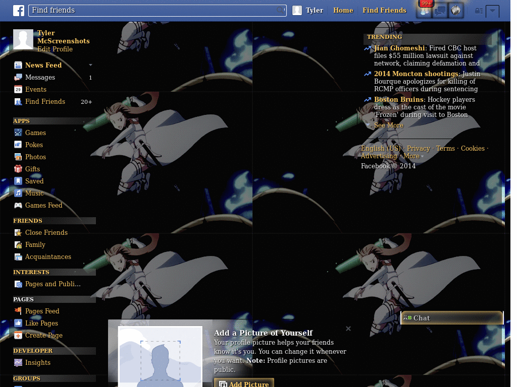517x387 pixels.
Task: Click the Terms footer link
Action: pyautogui.click(x=445, y=149)
